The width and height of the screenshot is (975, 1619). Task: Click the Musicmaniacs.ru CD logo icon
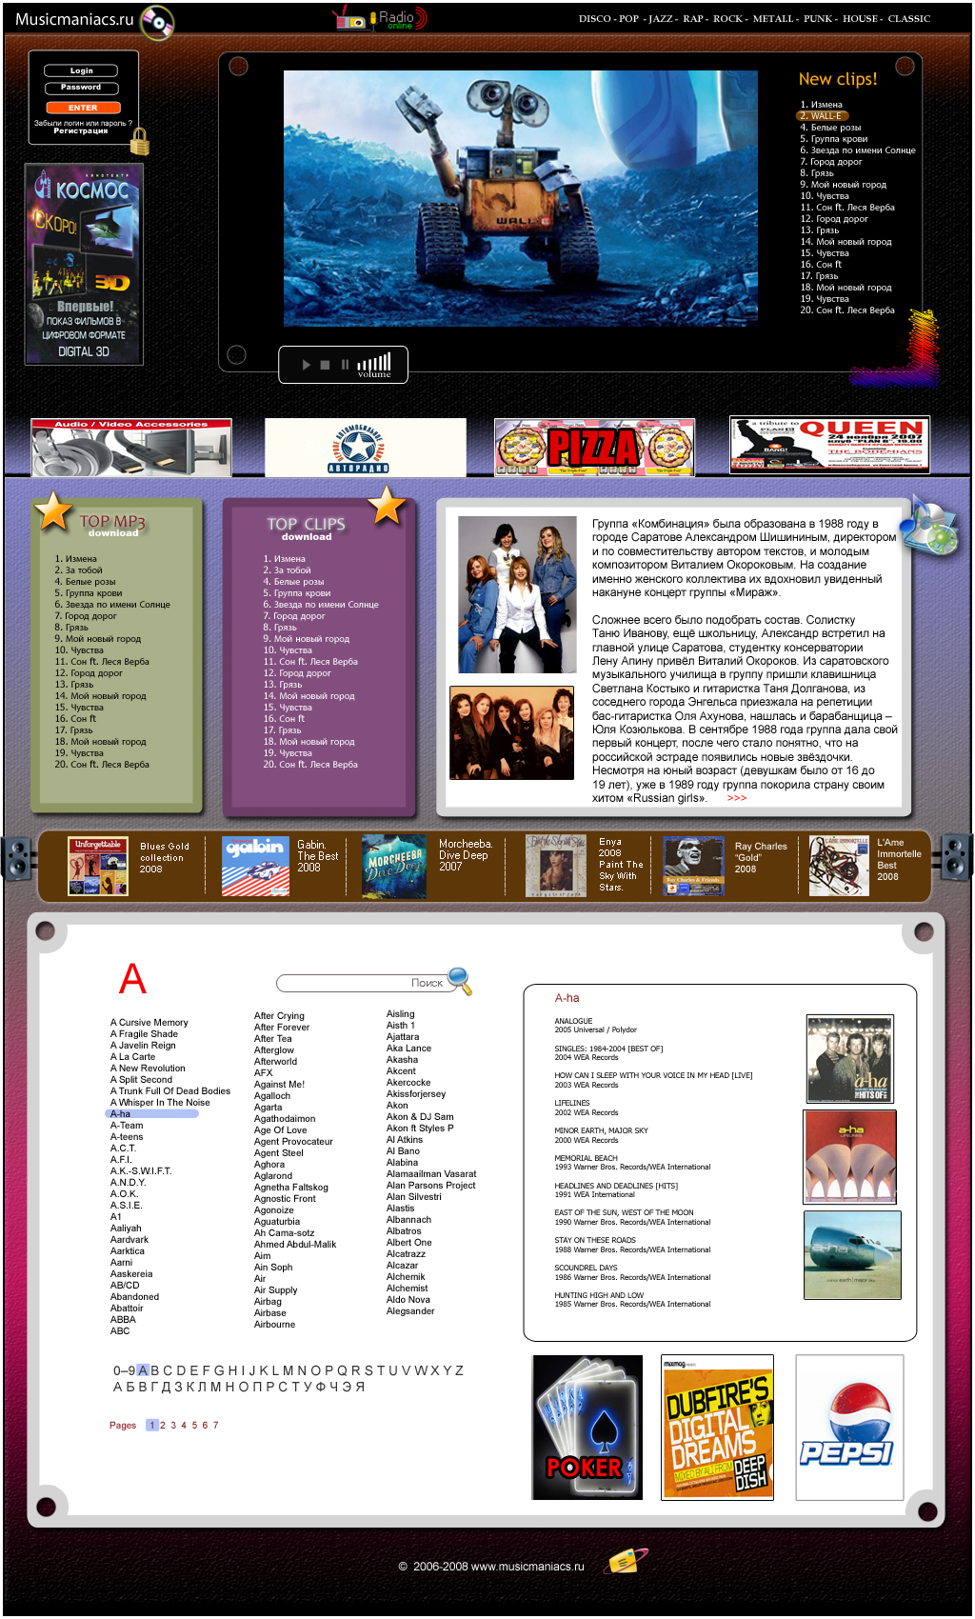point(157,22)
